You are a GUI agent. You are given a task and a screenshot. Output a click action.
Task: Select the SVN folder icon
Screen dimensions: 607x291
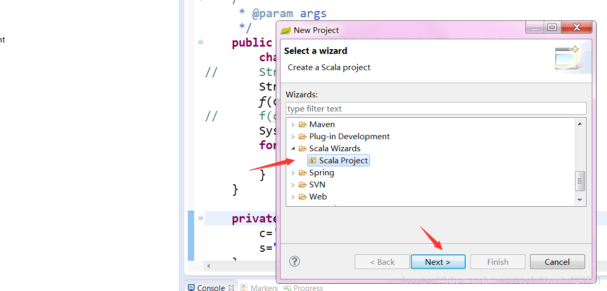(303, 185)
